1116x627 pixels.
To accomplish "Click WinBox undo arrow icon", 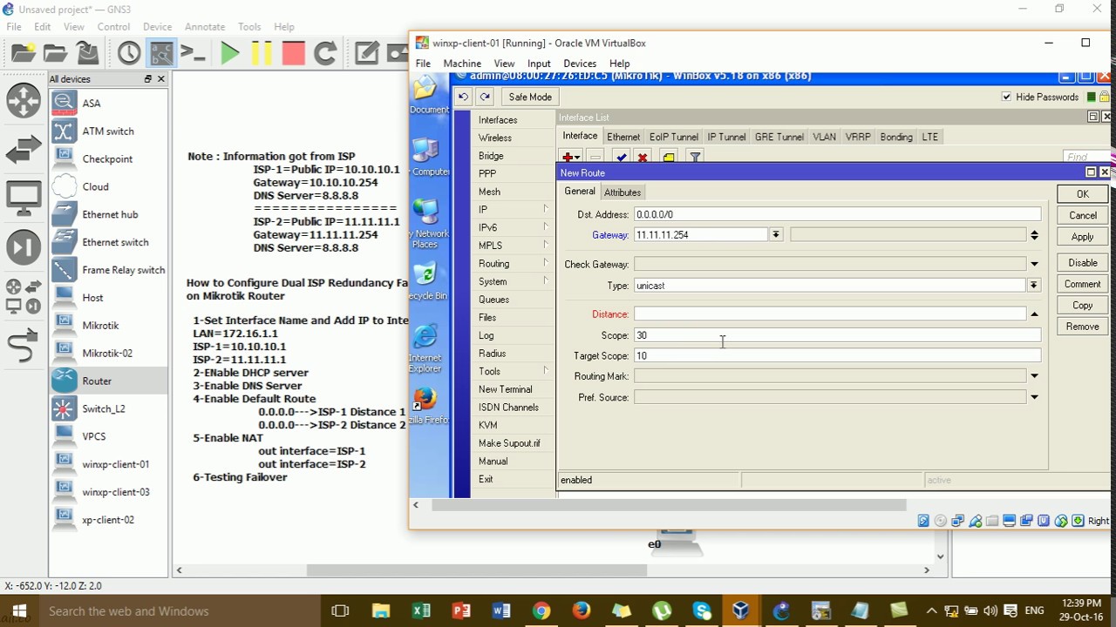I will coord(463,97).
